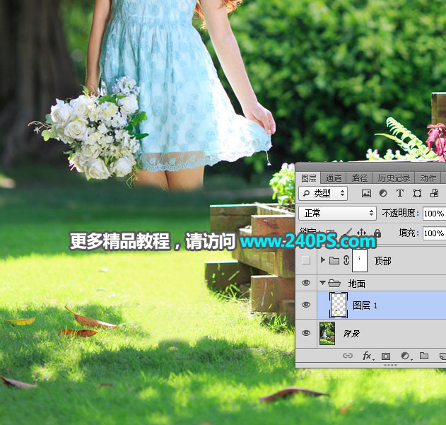The width and height of the screenshot is (446, 425).
Task: Collapse the 地面 group
Action: (x=322, y=283)
